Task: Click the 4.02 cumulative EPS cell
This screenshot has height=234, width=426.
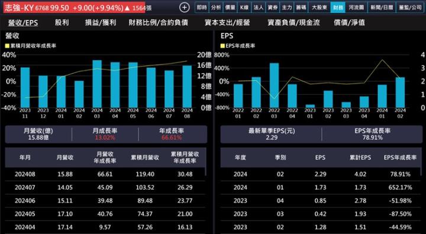Action: [x=361, y=174]
